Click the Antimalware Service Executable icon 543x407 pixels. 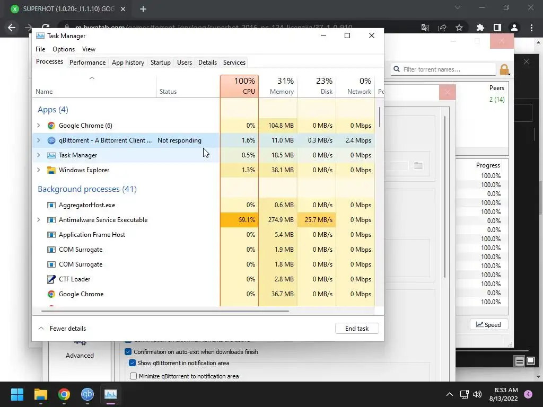pos(51,220)
